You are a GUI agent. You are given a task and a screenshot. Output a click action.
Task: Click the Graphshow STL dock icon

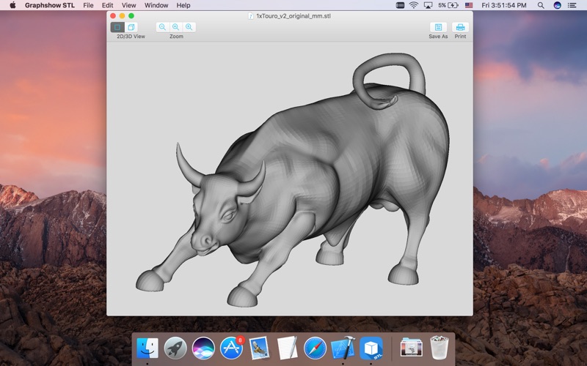coord(371,348)
